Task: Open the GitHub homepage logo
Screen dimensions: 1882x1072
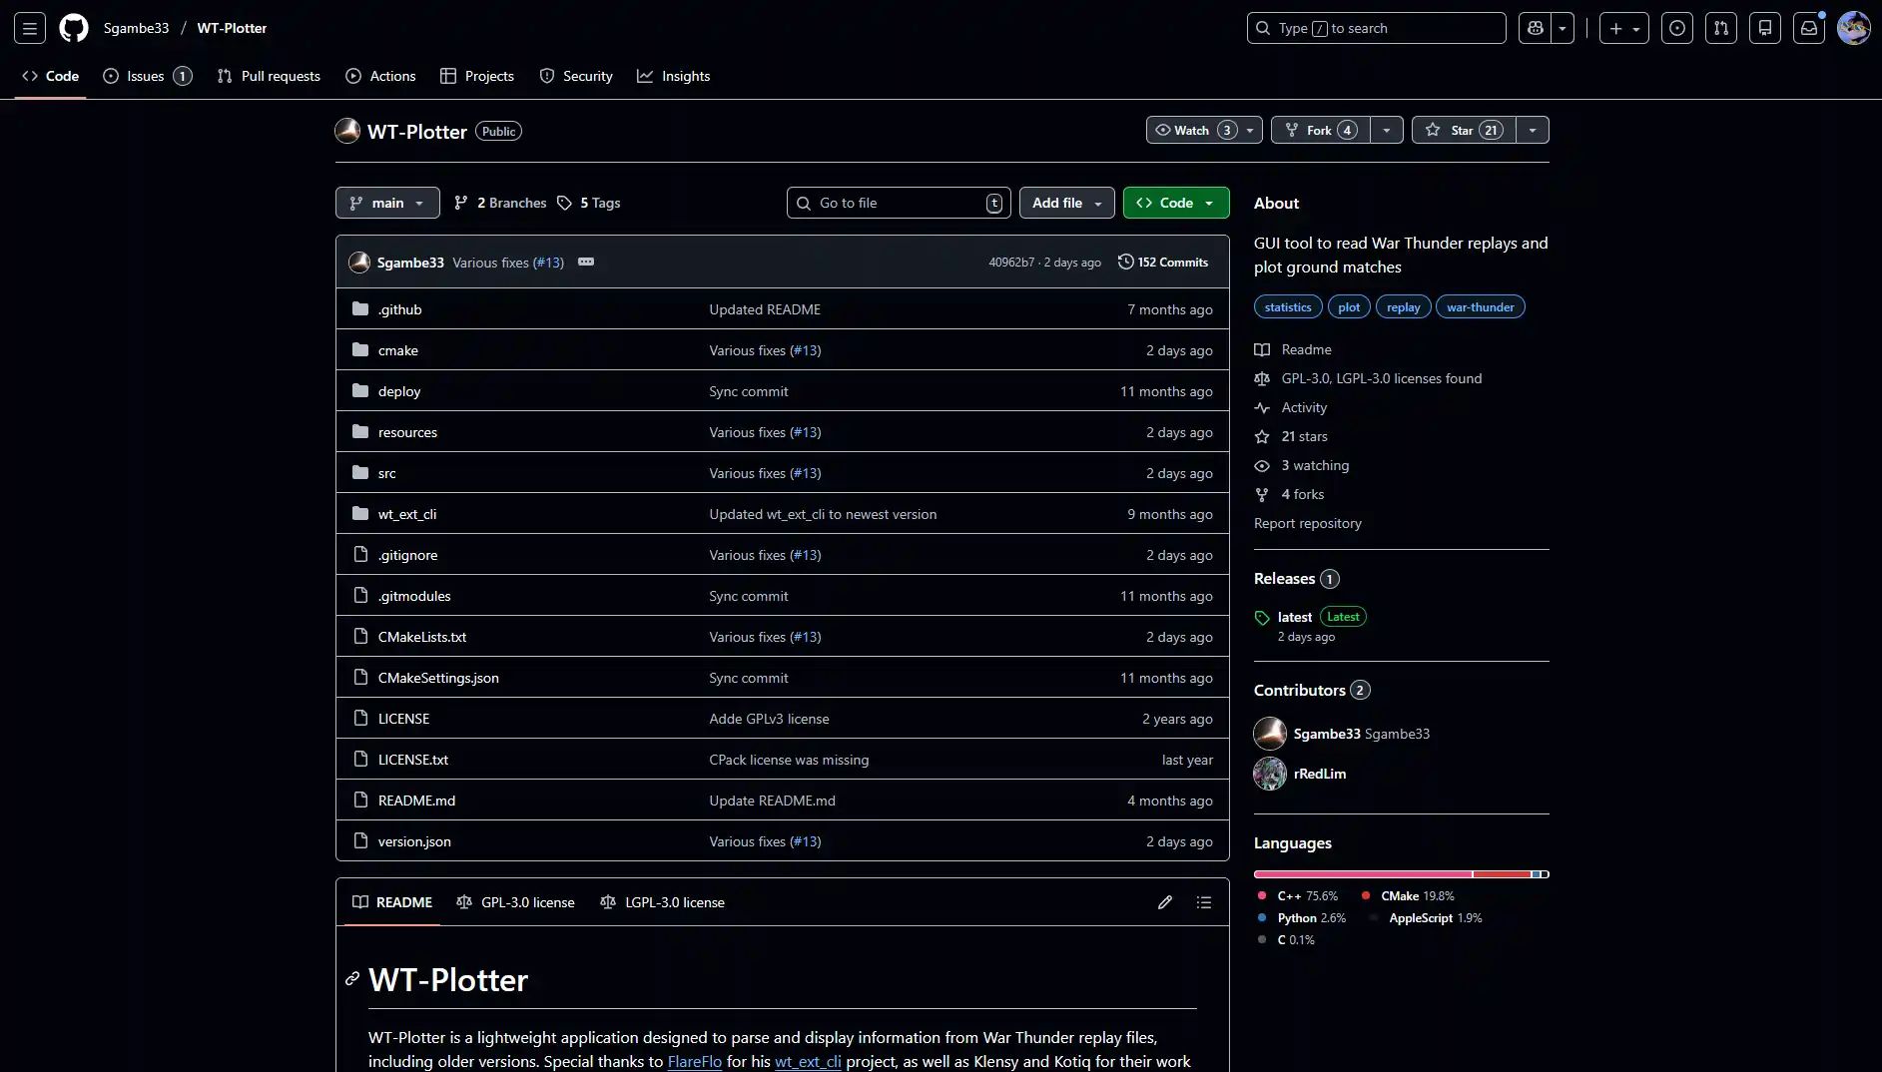Action: tap(74, 28)
